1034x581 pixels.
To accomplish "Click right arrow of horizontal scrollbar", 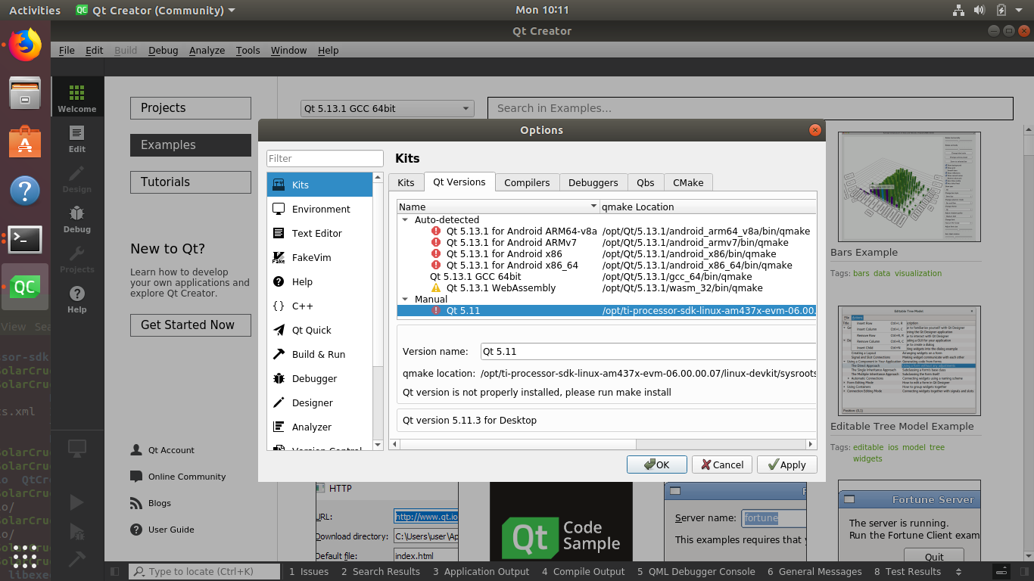I will tap(811, 445).
